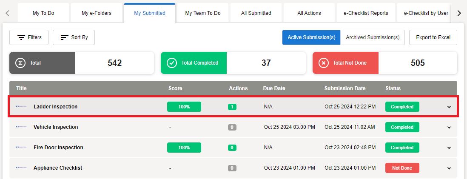467x179 pixels.
Task: Click the sigma icon on Total card
Action: 20,63
